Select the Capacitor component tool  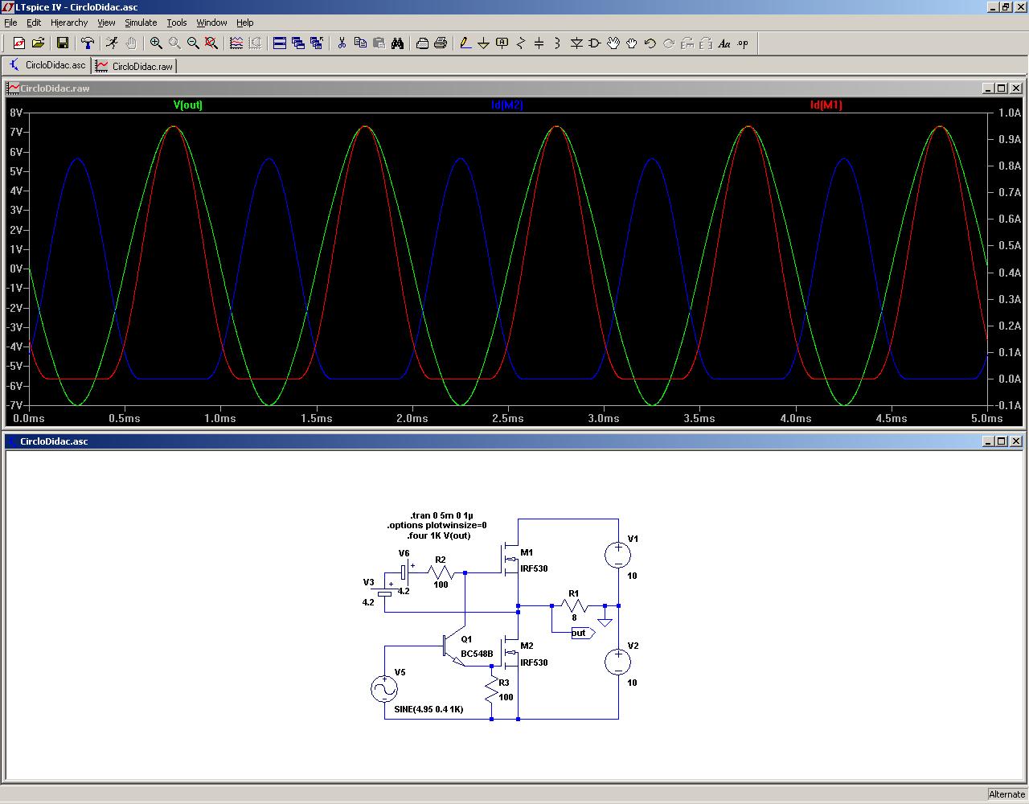click(x=539, y=43)
